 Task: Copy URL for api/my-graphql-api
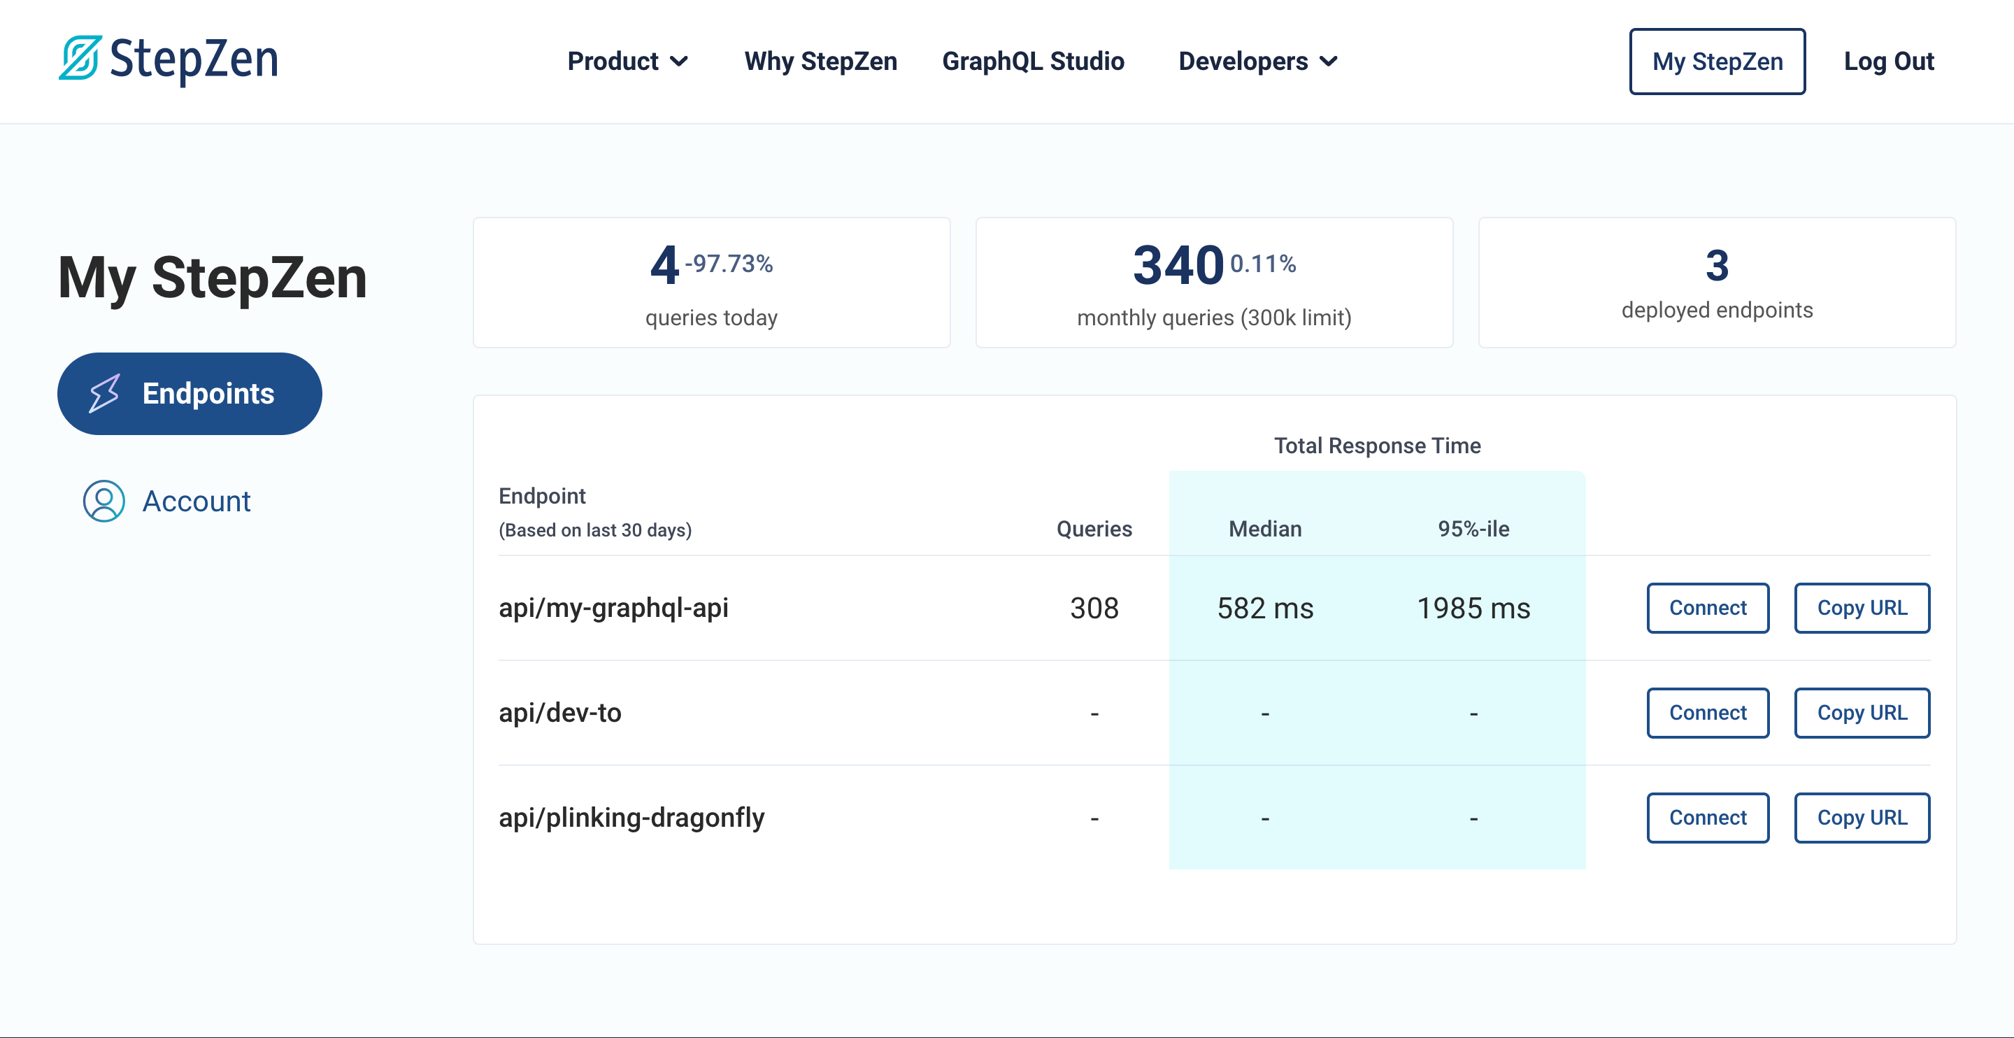(x=1862, y=608)
